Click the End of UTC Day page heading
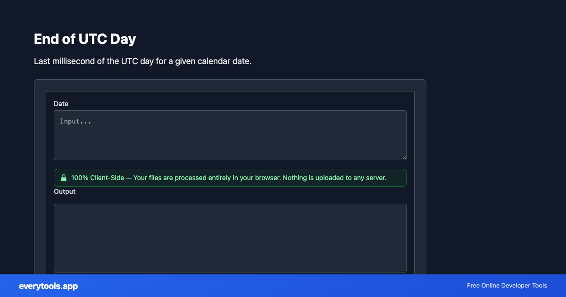This screenshot has height=297, width=566. (x=84, y=39)
